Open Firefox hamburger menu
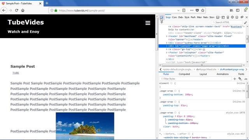Viewport: 249px width, 140px height. (x=245, y=10)
